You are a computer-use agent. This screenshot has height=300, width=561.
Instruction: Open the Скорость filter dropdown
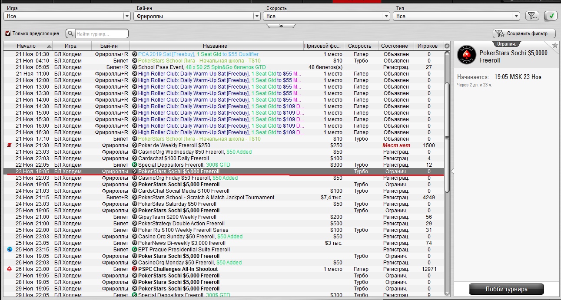pyautogui.click(x=326, y=16)
